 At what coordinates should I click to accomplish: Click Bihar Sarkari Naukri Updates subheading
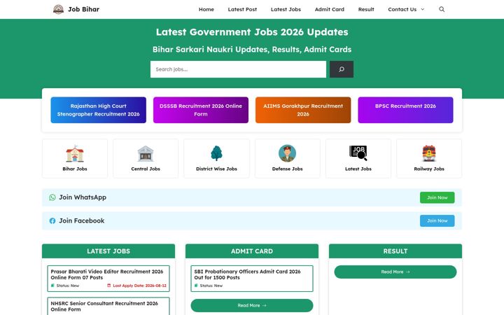[x=252, y=50]
